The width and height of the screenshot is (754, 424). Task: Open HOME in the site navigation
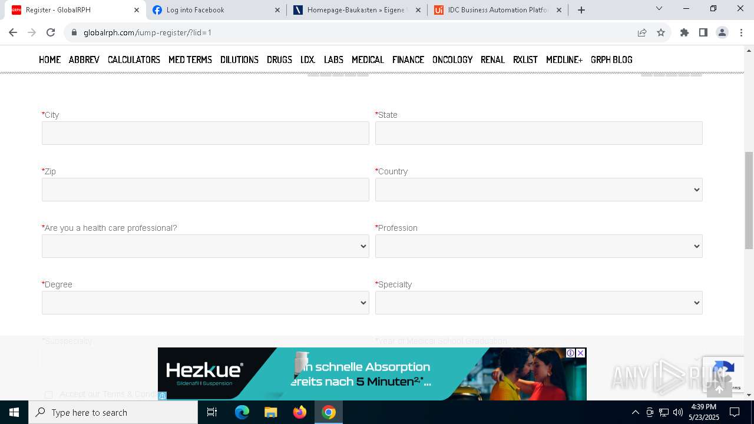tap(49, 59)
